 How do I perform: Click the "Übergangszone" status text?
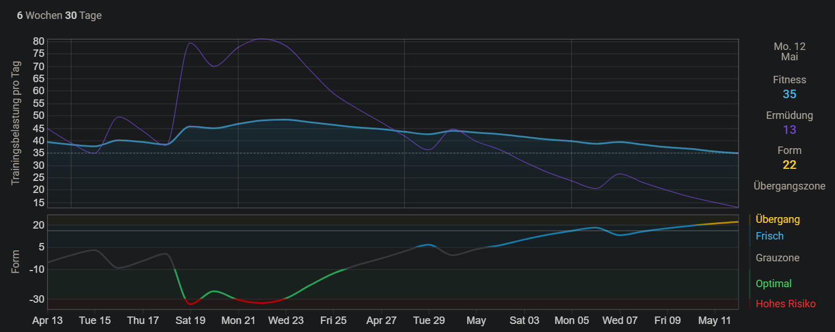(x=789, y=186)
